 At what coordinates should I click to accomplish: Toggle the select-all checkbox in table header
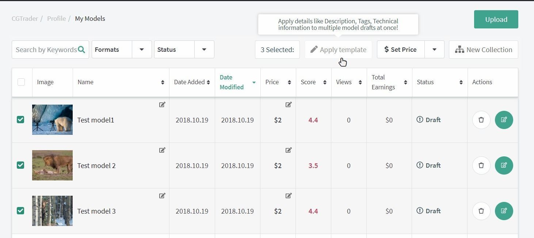(21, 82)
